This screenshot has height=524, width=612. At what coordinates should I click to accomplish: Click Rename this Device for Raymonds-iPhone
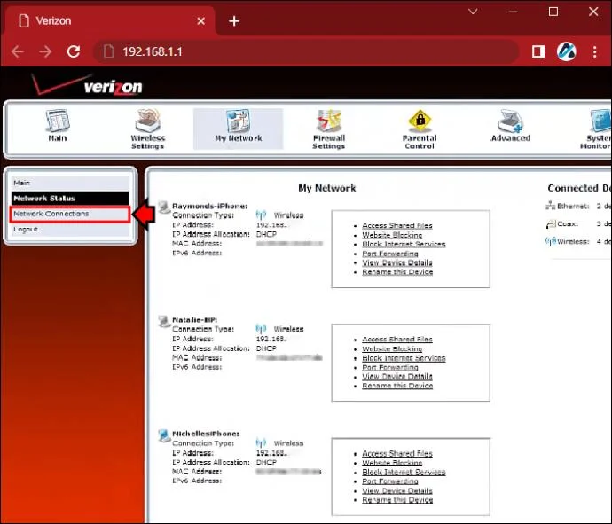[x=397, y=272]
